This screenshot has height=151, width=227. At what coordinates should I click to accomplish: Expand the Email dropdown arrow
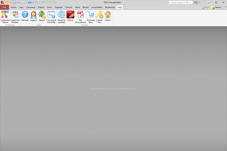26,2
